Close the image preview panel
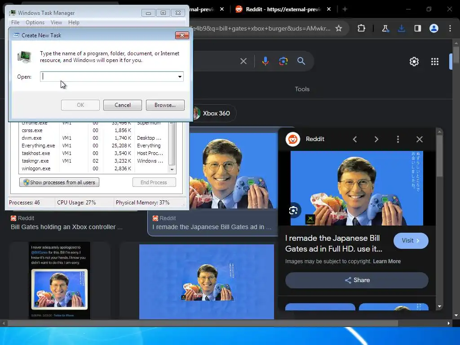 [420, 139]
